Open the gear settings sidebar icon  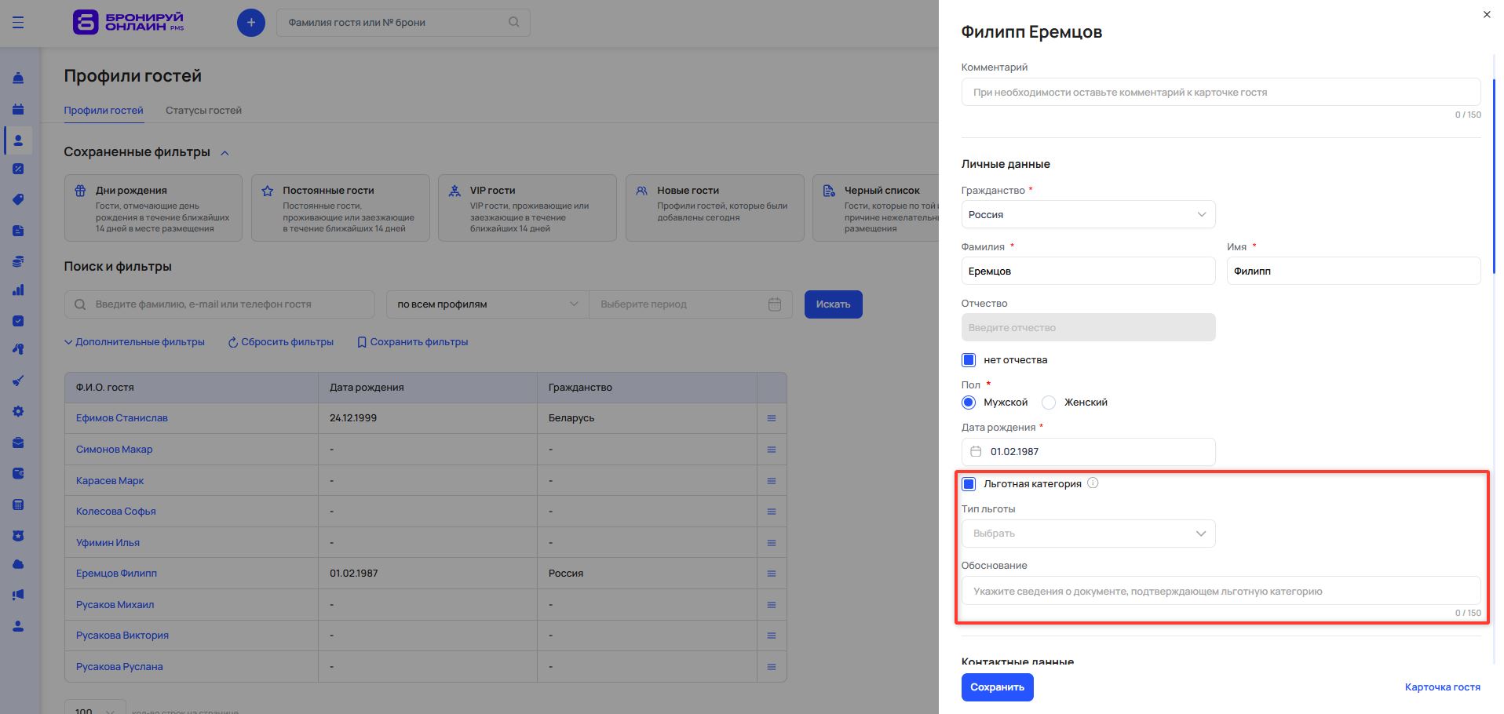point(19,412)
